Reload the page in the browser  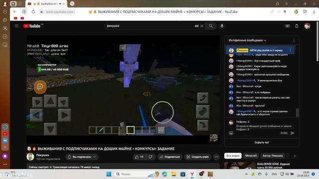(33, 12)
